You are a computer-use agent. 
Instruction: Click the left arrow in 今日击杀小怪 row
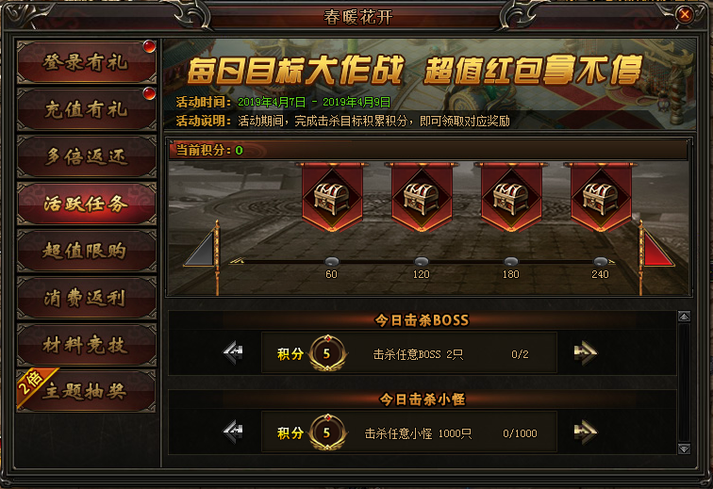tap(233, 432)
